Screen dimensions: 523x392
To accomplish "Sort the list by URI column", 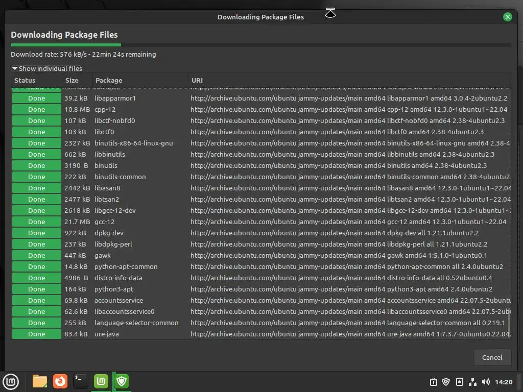I will coord(349,80).
